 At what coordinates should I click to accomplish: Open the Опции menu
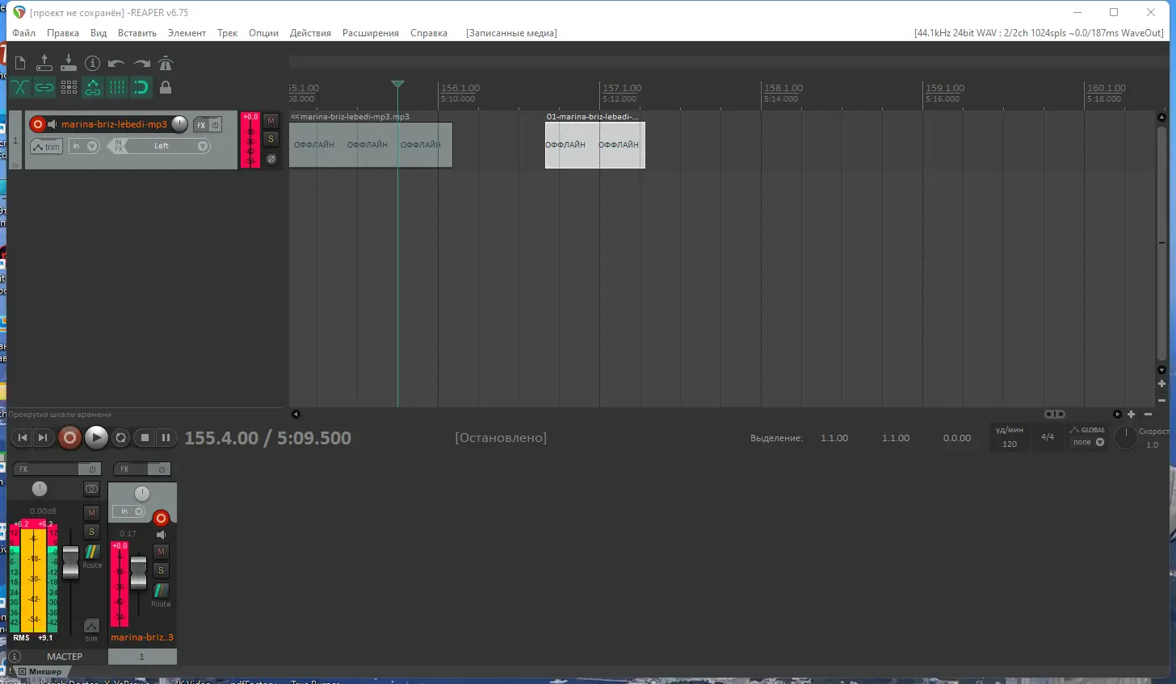click(263, 33)
